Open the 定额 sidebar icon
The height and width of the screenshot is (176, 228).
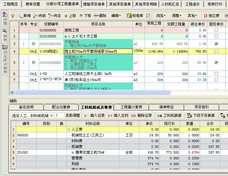[x=5, y=15]
